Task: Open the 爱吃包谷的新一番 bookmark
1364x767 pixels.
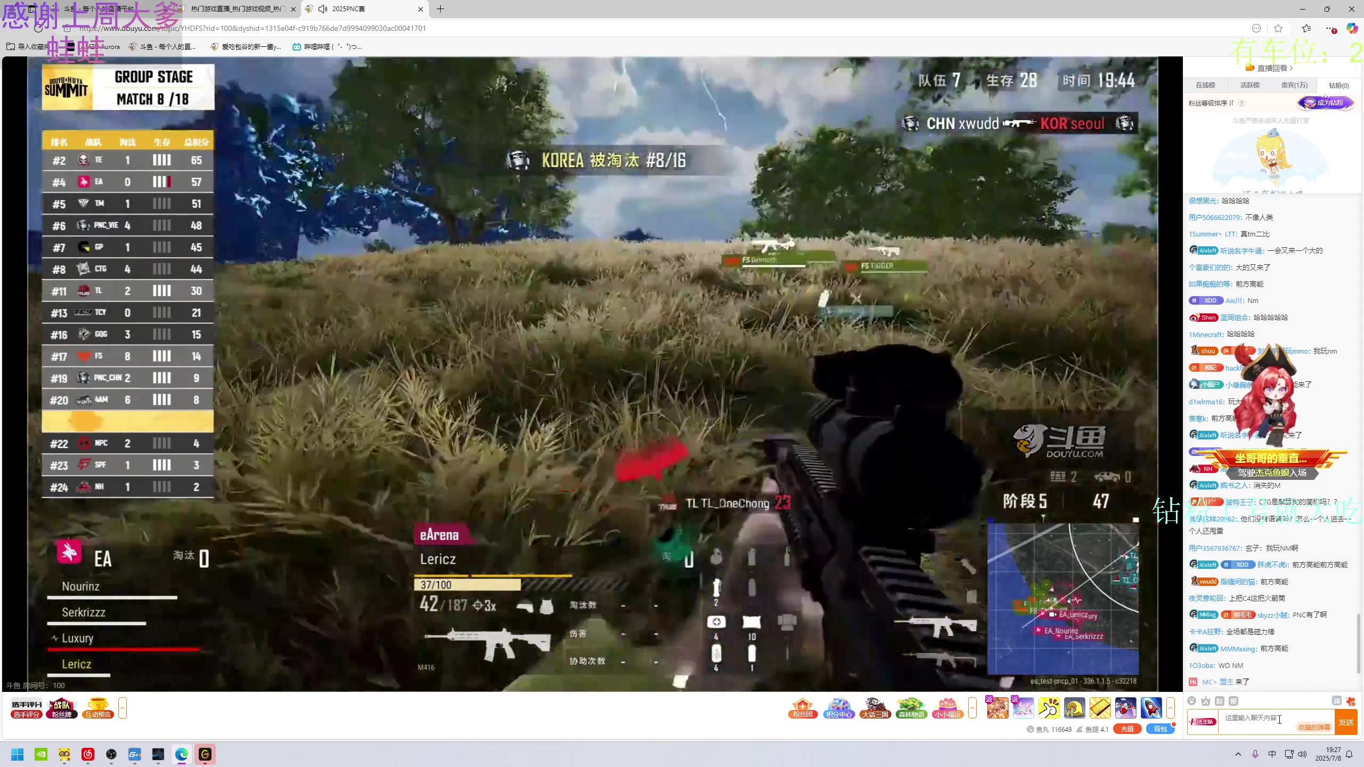Action: click(x=246, y=47)
